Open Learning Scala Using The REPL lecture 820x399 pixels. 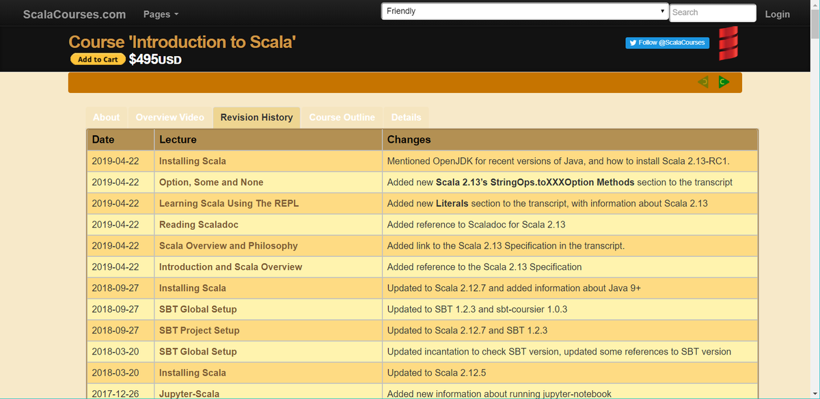229,204
